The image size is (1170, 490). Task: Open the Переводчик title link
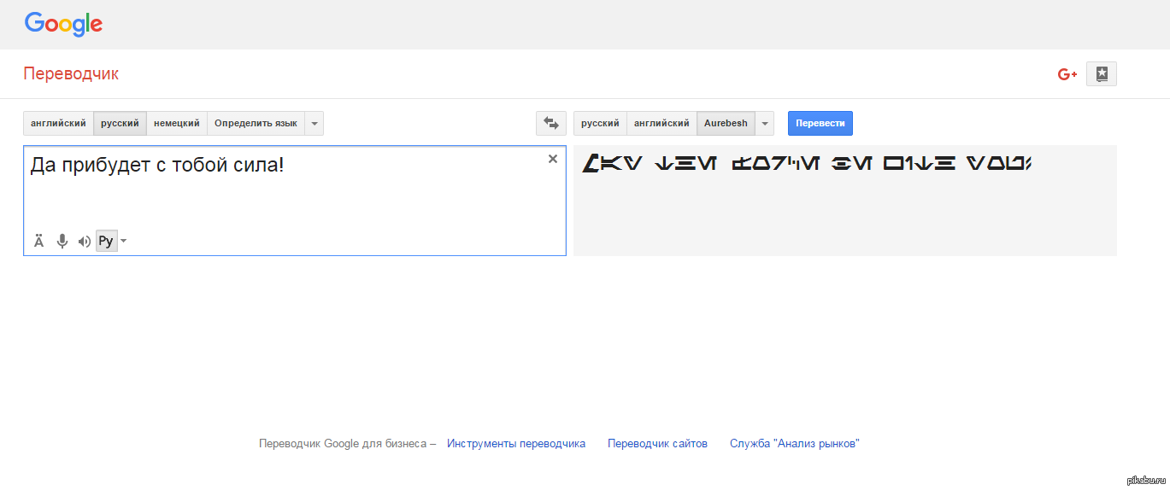point(71,74)
